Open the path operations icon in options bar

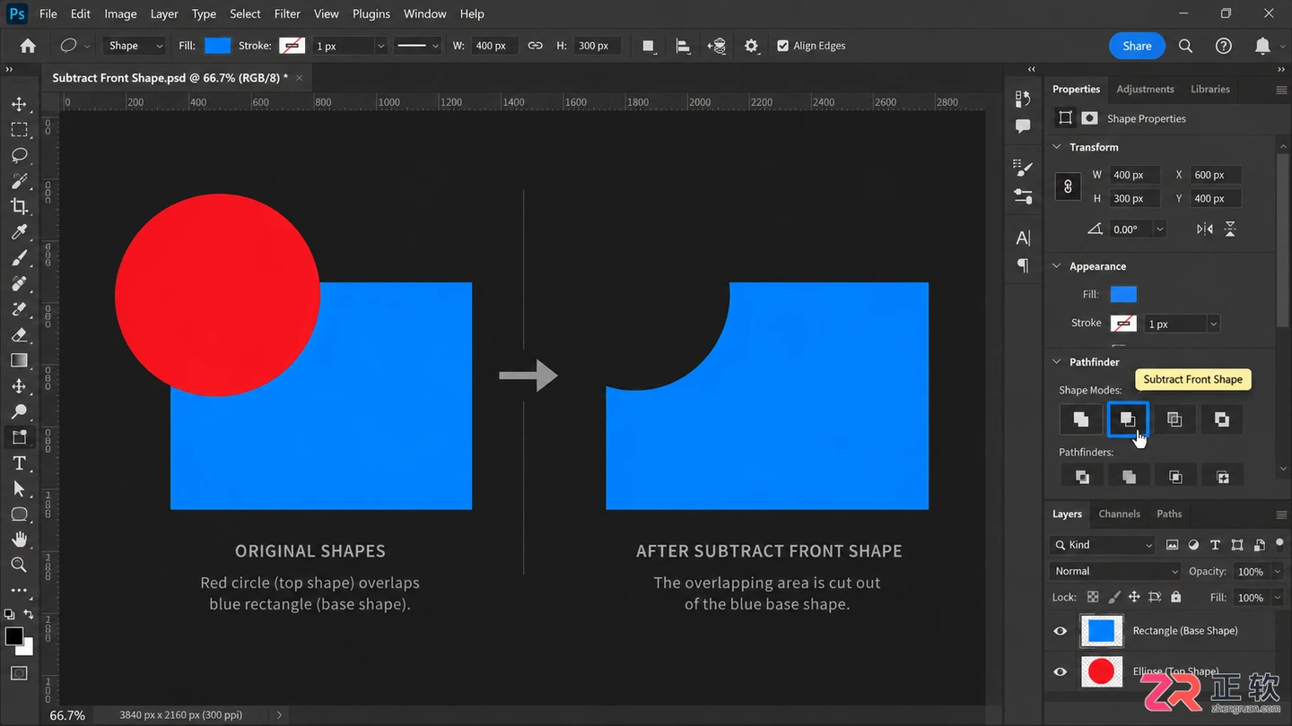point(648,46)
